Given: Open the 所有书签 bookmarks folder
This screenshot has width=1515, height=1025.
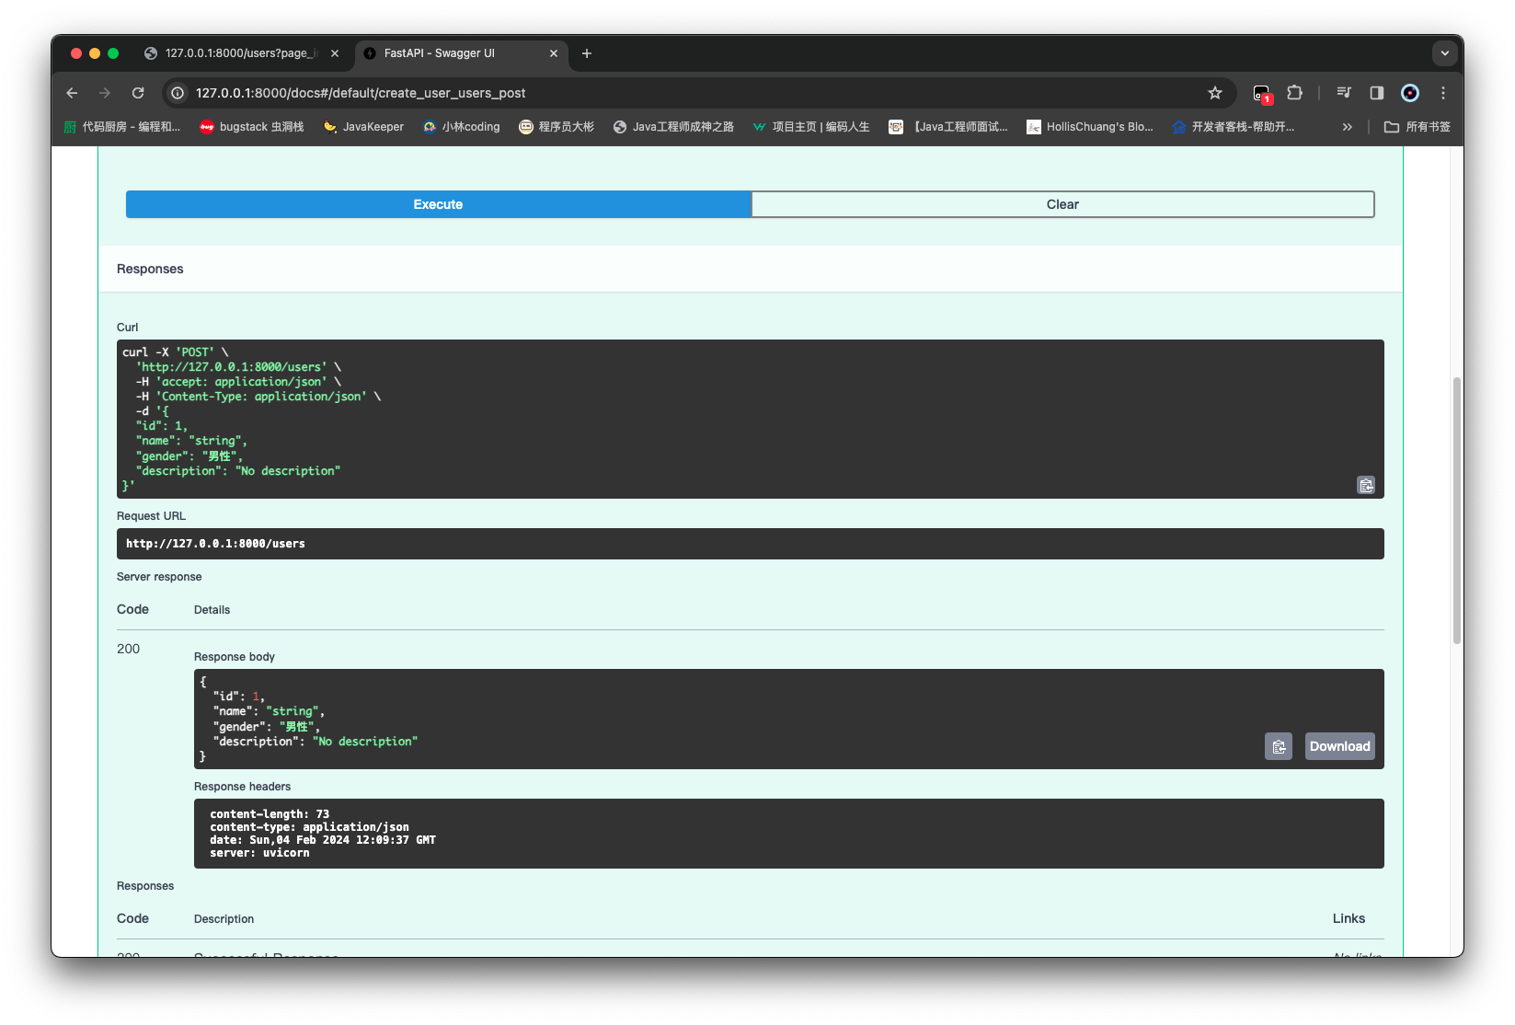Looking at the screenshot, I should 1417,127.
